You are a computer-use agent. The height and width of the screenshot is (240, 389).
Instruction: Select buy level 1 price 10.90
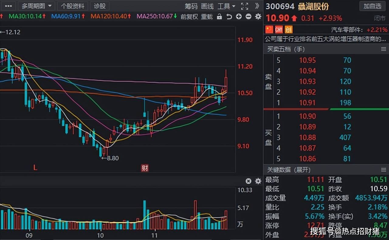click(x=308, y=116)
